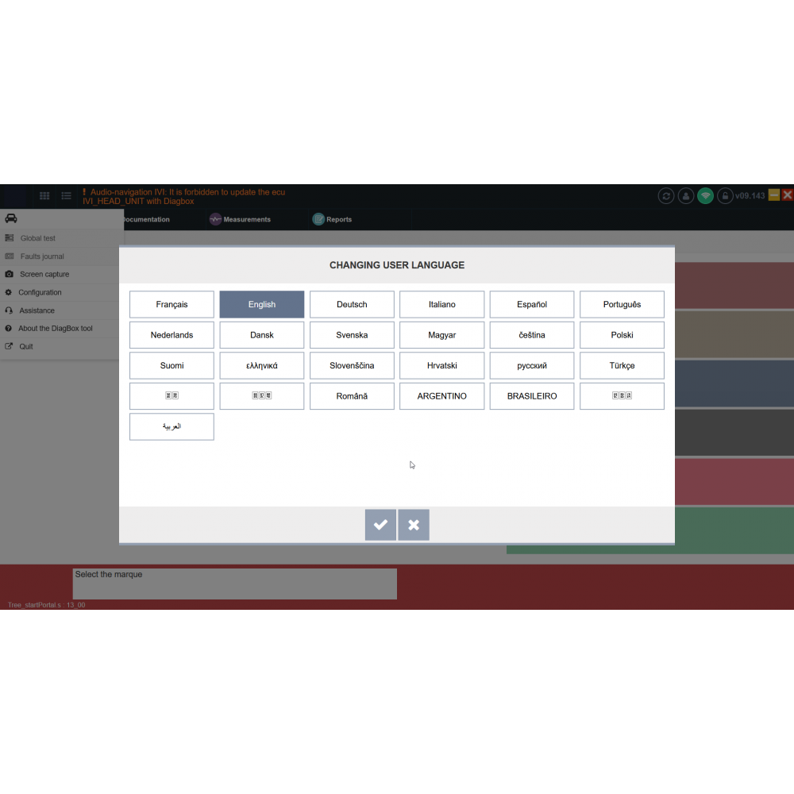Open Configuration in the side menu
794x794 pixels.
click(40, 292)
